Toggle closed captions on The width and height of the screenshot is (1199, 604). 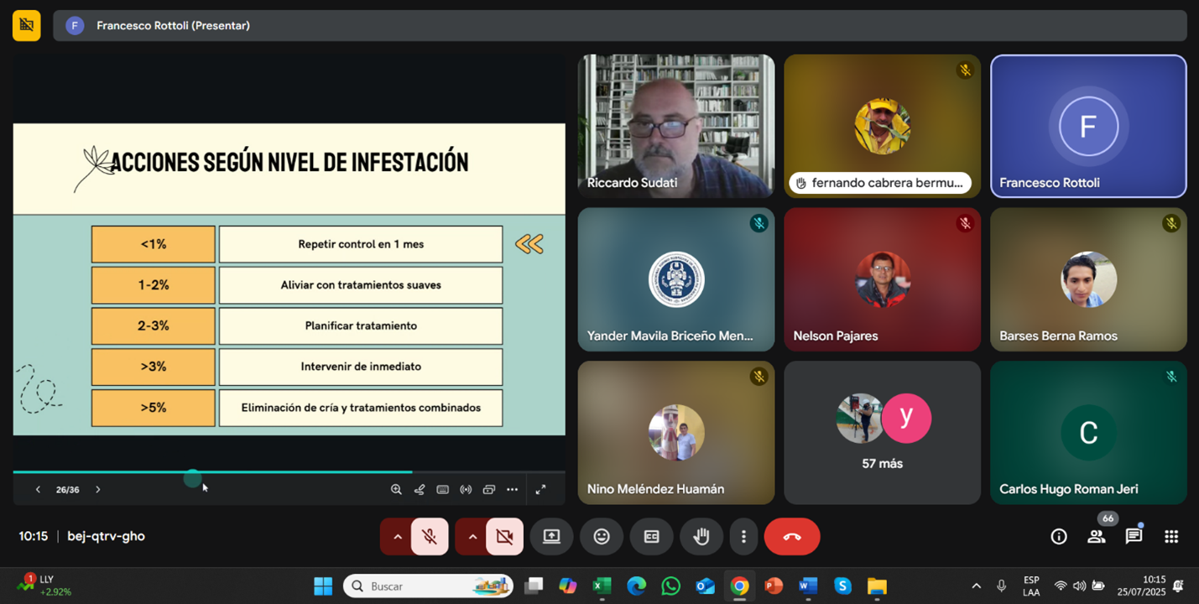(651, 537)
